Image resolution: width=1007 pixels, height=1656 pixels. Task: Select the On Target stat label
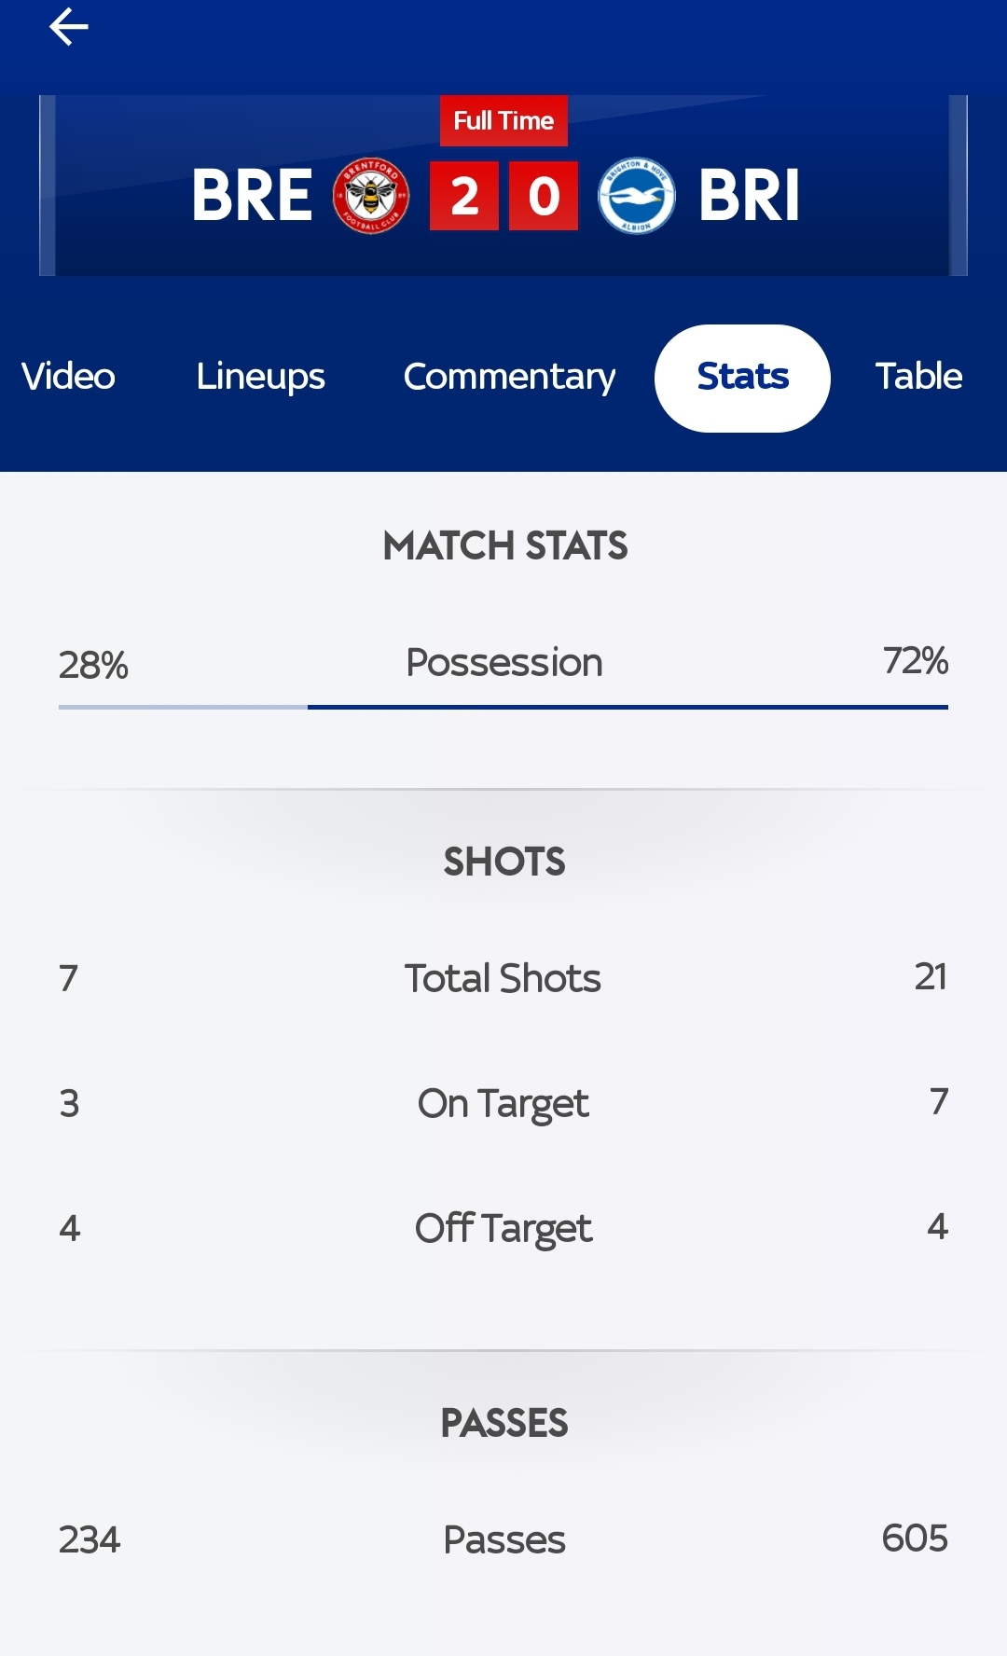click(503, 1104)
